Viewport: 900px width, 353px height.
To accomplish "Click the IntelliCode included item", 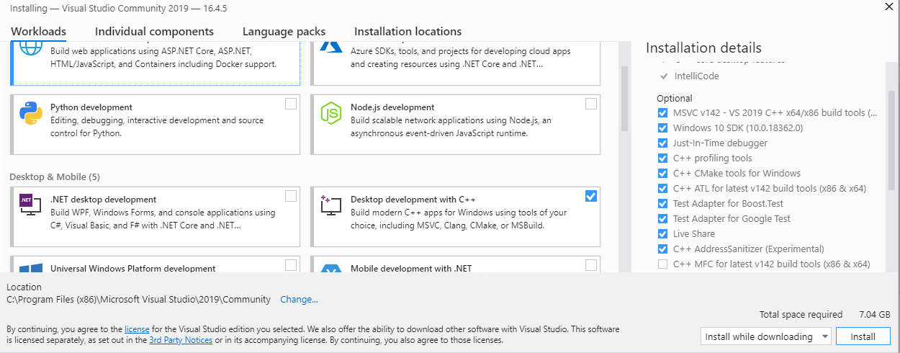I will (x=695, y=75).
